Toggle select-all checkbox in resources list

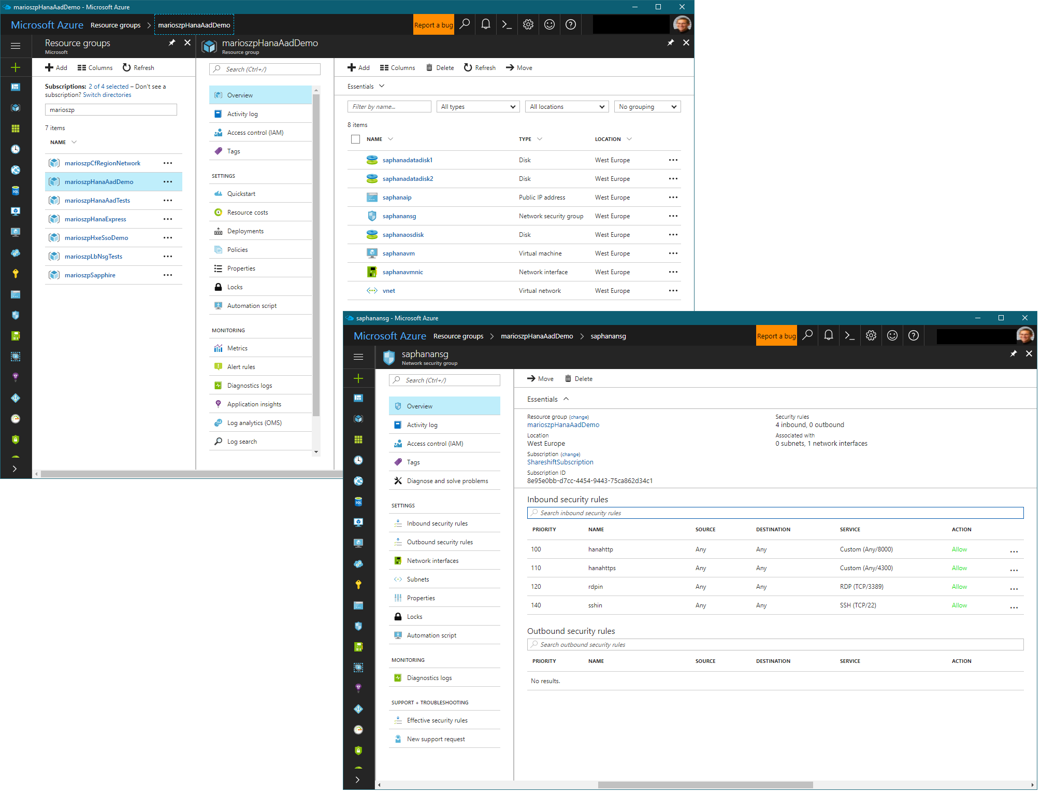(355, 139)
